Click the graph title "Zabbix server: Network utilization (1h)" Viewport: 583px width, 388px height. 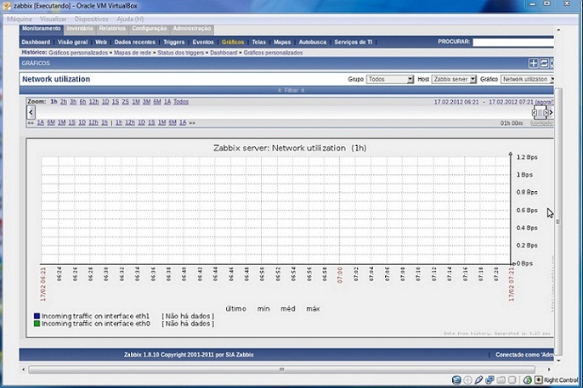290,148
